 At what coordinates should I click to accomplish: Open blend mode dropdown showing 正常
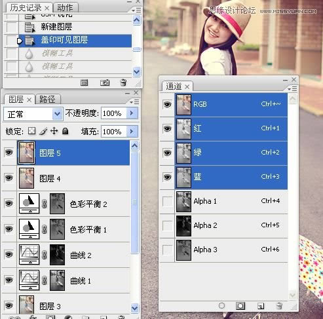[33, 114]
